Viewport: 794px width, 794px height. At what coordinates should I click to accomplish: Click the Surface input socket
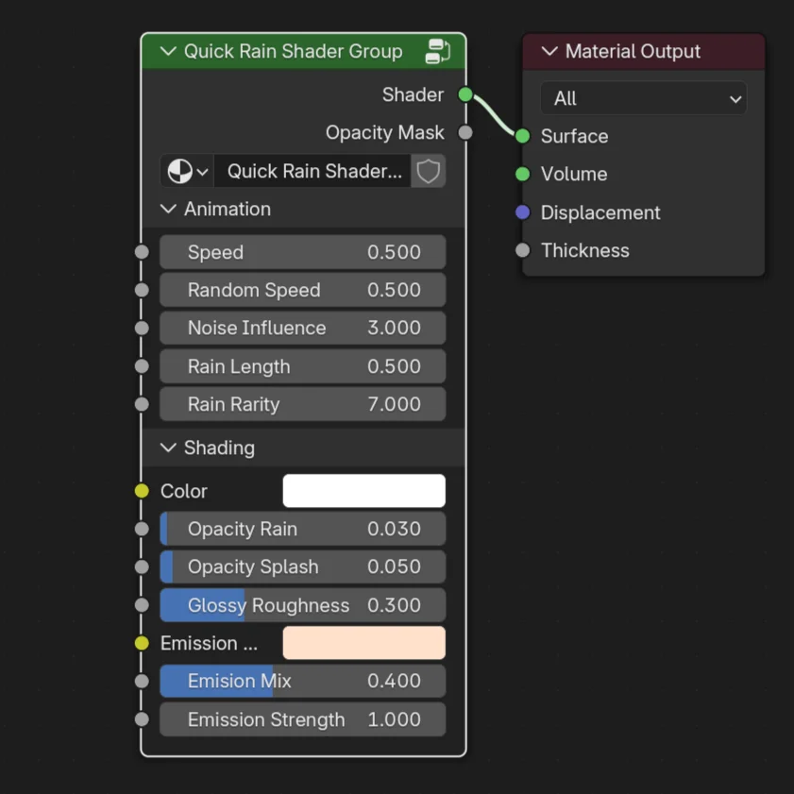click(x=523, y=136)
